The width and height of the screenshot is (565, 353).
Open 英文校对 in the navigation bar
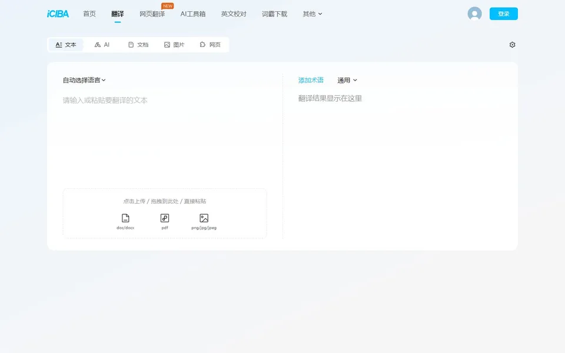pyautogui.click(x=234, y=14)
